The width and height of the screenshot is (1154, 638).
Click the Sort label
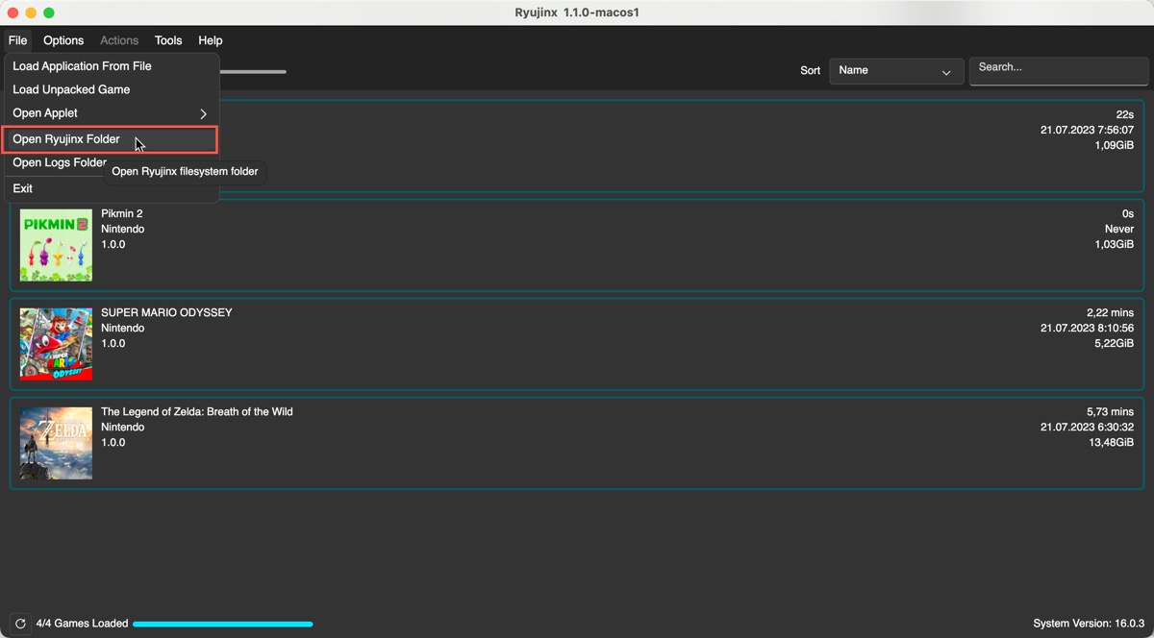811,70
